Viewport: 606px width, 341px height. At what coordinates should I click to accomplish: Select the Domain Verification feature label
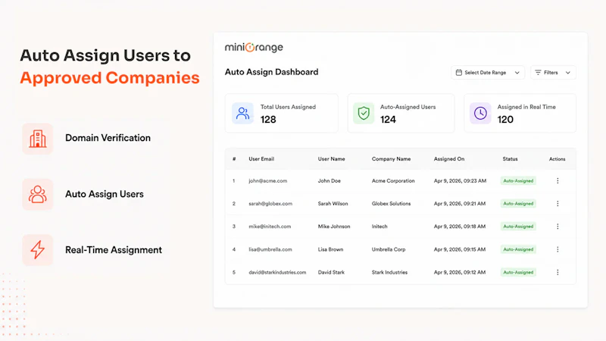(108, 138)
